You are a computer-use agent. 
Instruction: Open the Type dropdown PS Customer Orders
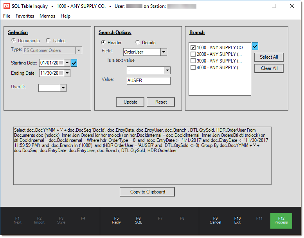coord(79,50)
